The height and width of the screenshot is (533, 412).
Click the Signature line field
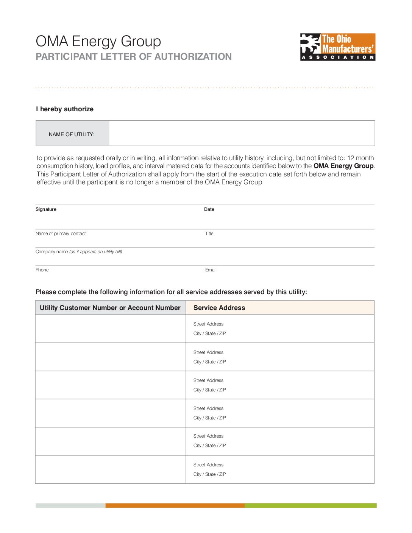(117, 220)
